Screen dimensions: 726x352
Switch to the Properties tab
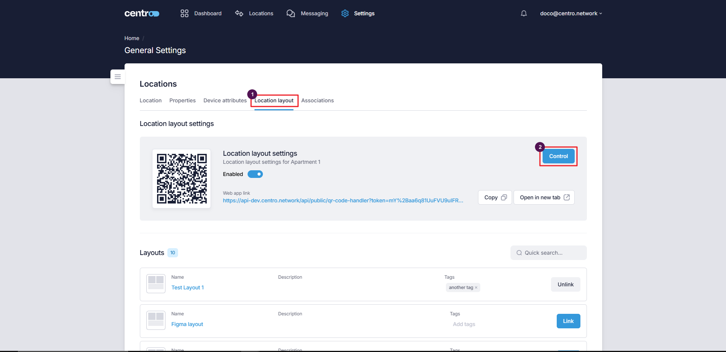(183, 100)
